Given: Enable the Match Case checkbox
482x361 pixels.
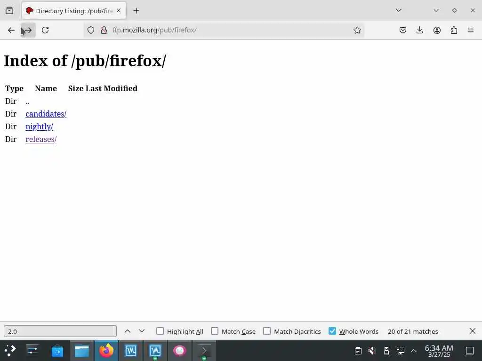Looking at the screenshot, I should pos(215,331).
